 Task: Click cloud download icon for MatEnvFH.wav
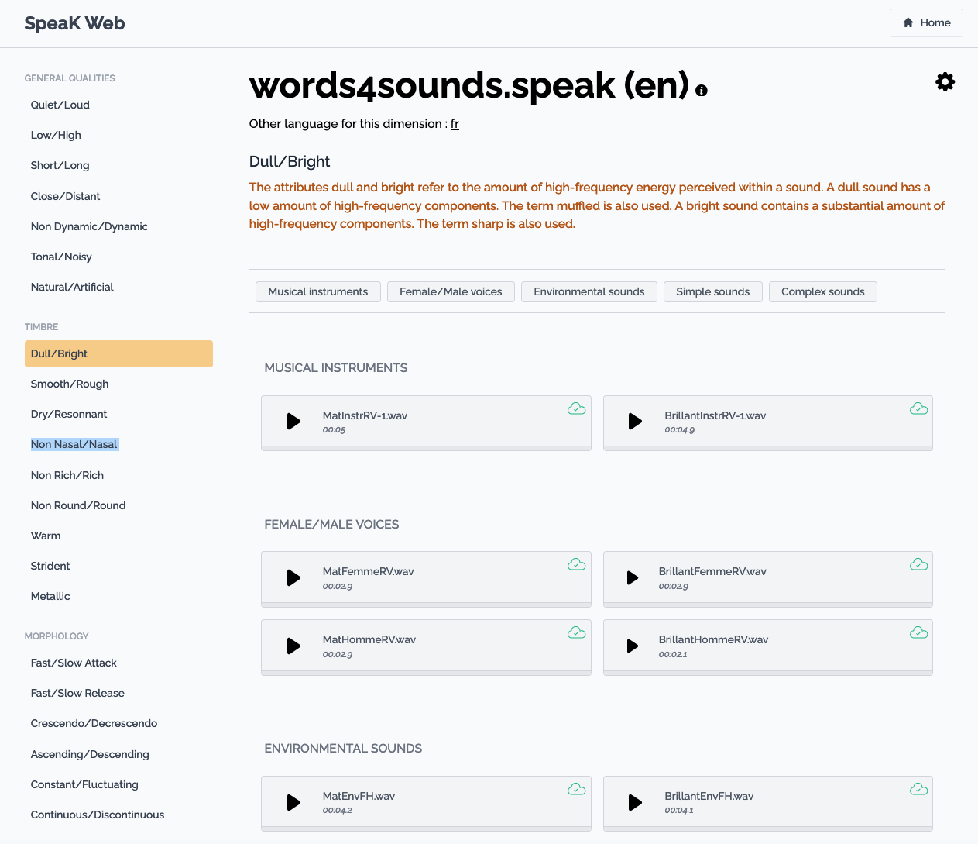(x=576, y=789)
